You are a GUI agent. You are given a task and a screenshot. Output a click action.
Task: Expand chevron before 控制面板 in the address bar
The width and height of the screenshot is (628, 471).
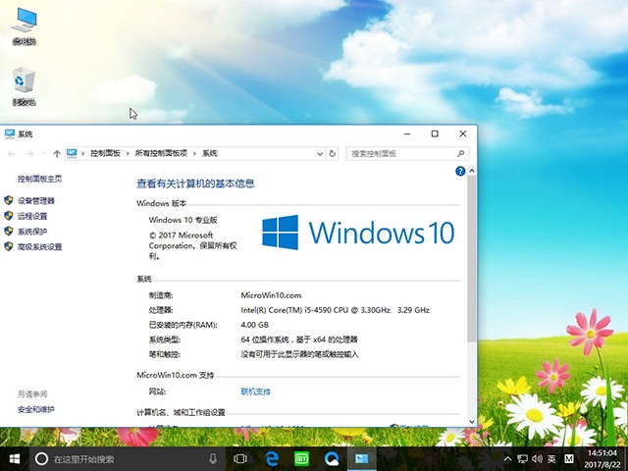coord(82,154)
